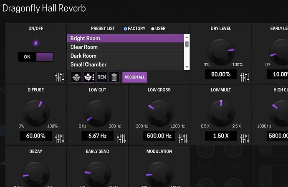
Task: Click the REN rename preset button
Action: (101, 77)
